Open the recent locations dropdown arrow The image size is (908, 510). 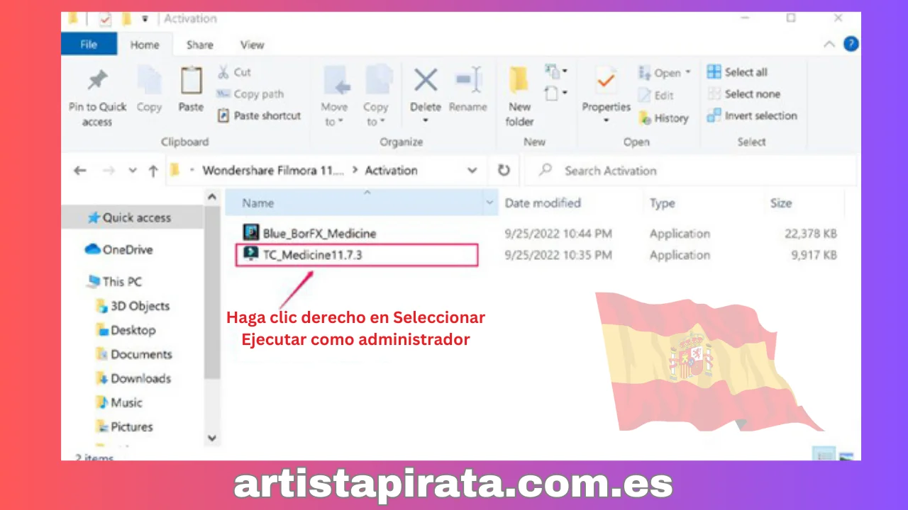(133, 171)
